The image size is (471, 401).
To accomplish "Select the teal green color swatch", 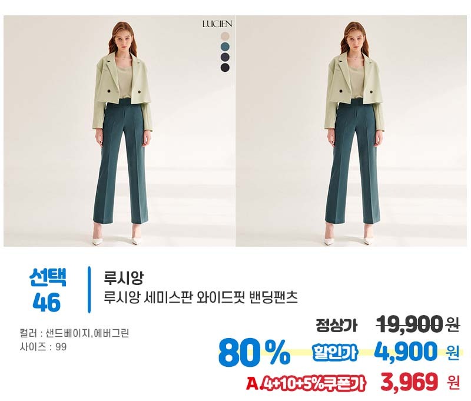I will click(225, 47).
